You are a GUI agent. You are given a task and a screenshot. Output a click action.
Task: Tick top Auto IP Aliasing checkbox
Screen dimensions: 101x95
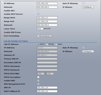coord(84,3)
